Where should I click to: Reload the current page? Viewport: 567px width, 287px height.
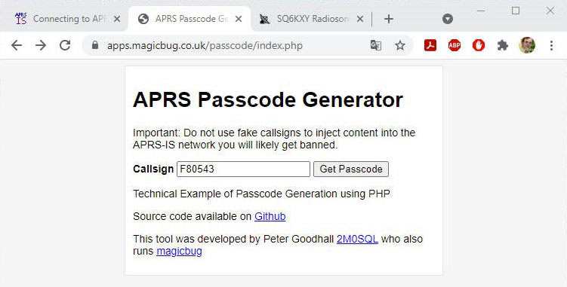pos(65,45)
